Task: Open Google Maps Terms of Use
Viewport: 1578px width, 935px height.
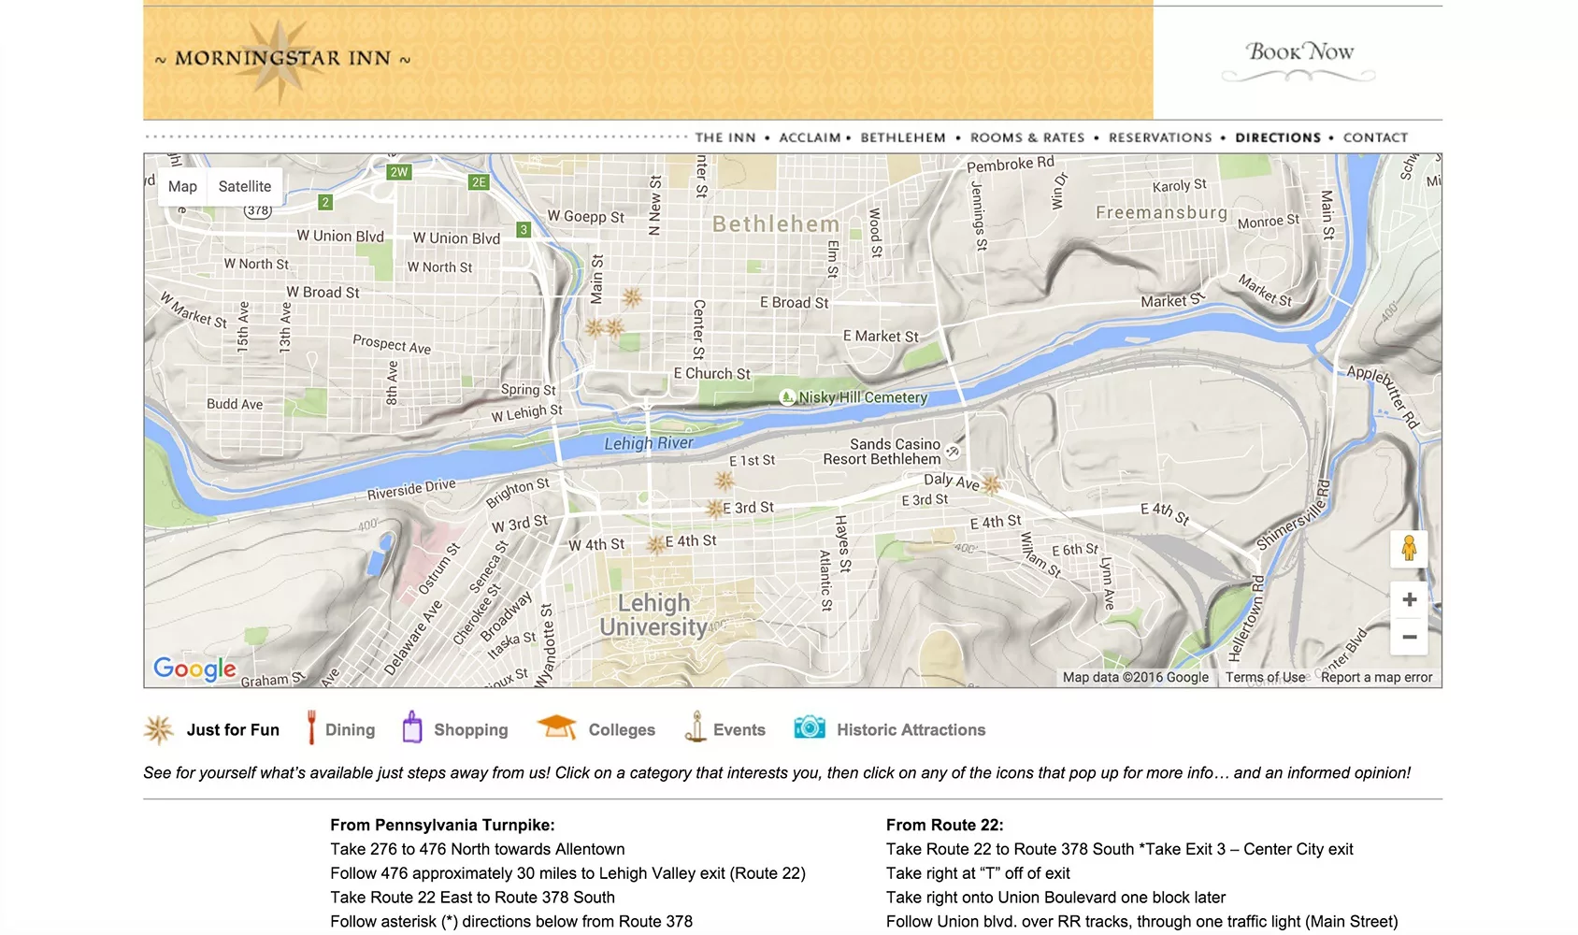Action: point(1265,677)
